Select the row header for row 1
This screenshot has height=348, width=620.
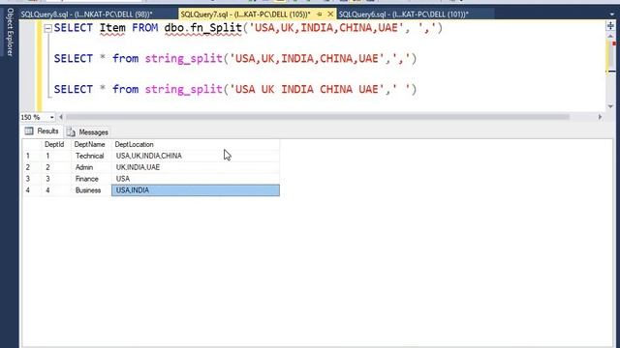pos(31,156)
